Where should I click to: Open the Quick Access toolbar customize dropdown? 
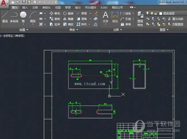[56, 2]
